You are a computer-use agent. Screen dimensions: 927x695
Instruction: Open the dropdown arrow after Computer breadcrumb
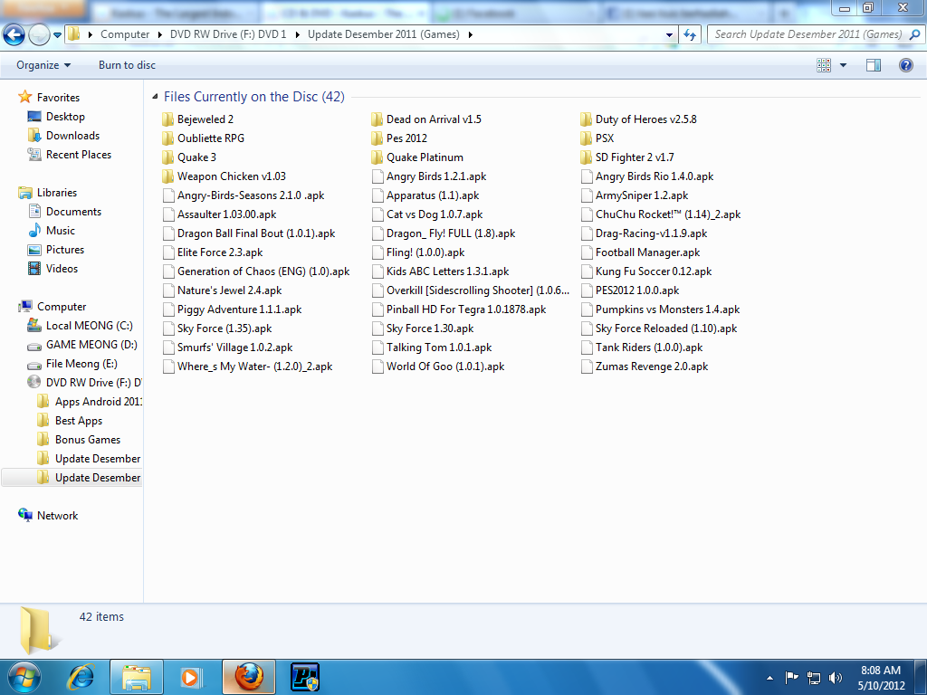159,35
